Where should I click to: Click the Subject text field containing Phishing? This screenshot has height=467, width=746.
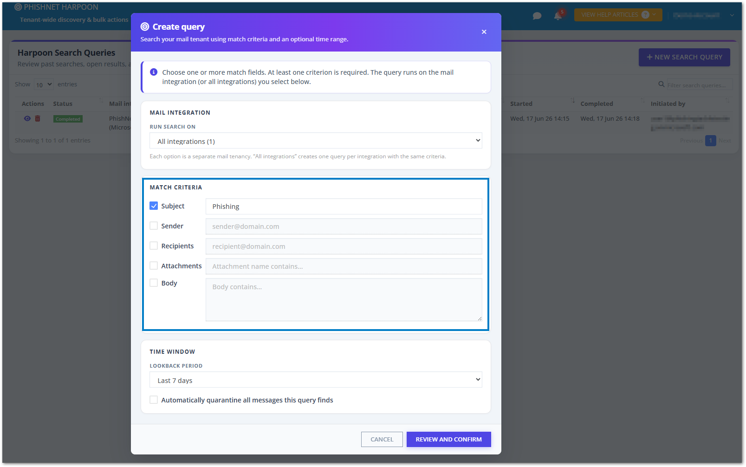[344, 206]
